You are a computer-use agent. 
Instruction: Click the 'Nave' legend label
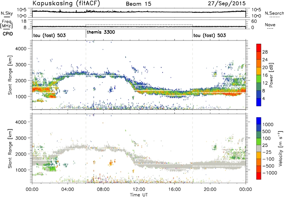coord(270,25)
